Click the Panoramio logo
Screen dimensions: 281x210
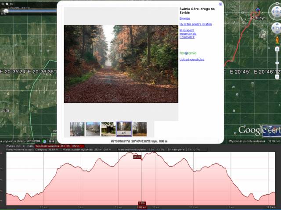188,53
